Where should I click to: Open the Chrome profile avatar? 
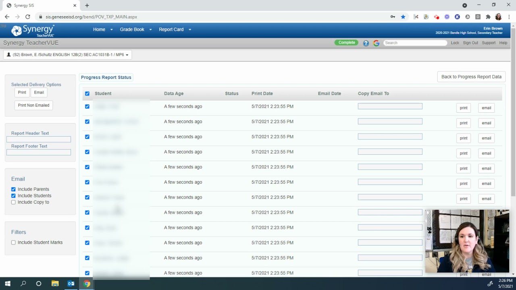(499, 17)
